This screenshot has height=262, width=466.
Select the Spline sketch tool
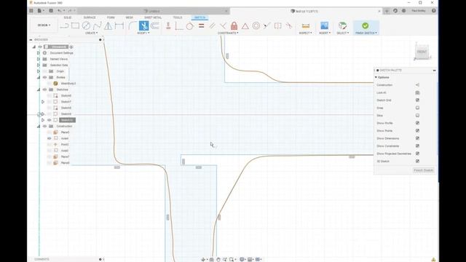(97, 26)
